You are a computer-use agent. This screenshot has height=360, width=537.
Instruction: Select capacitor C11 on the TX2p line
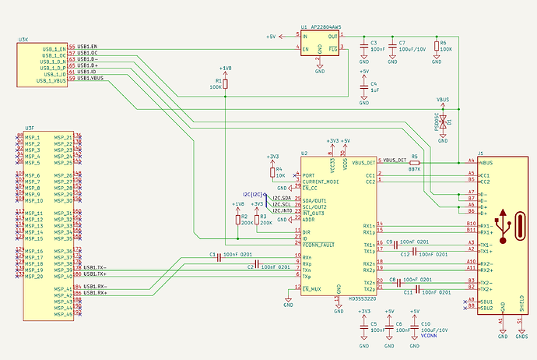pyautogui.click(x=417, y=289)
